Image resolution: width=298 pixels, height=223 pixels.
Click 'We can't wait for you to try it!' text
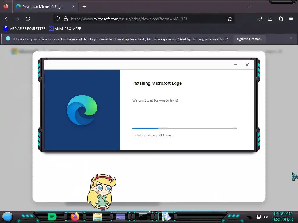(155, 100)
